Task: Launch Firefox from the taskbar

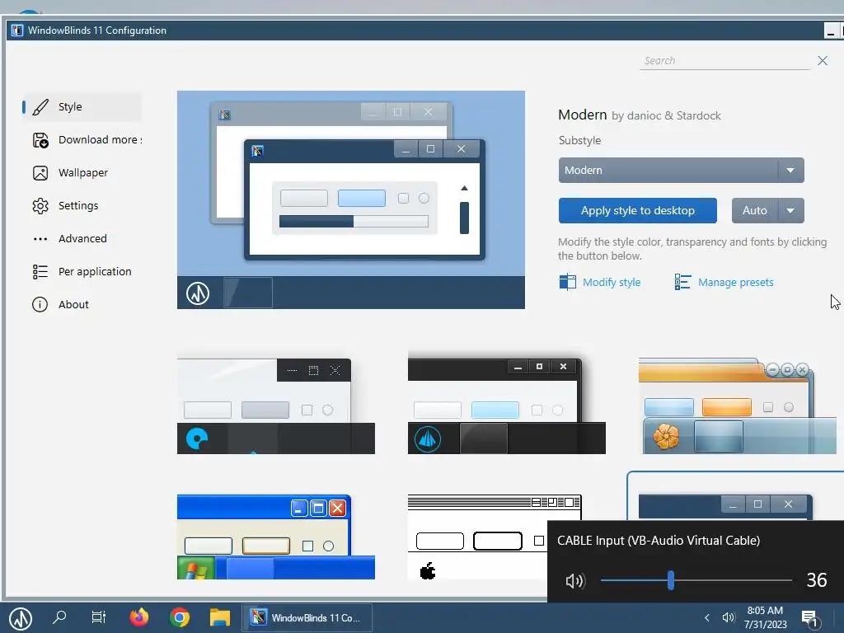Action: [138, 617]
